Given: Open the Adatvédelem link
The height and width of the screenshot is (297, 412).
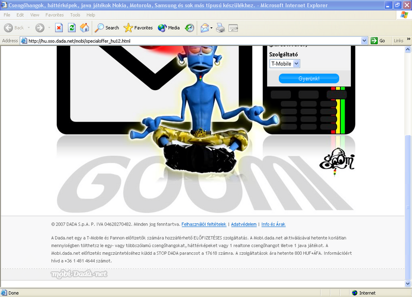Looking at the screenshot, I should click(x=244, y=224).
